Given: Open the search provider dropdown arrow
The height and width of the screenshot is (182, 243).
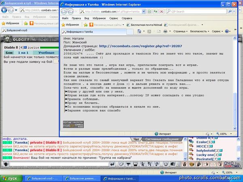Looking at the screenshot, I should (x=234, y=11).
